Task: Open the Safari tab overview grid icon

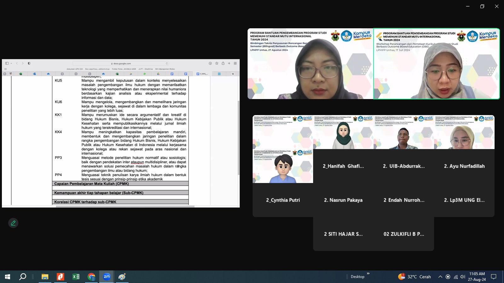Action: tap(235, 63)
